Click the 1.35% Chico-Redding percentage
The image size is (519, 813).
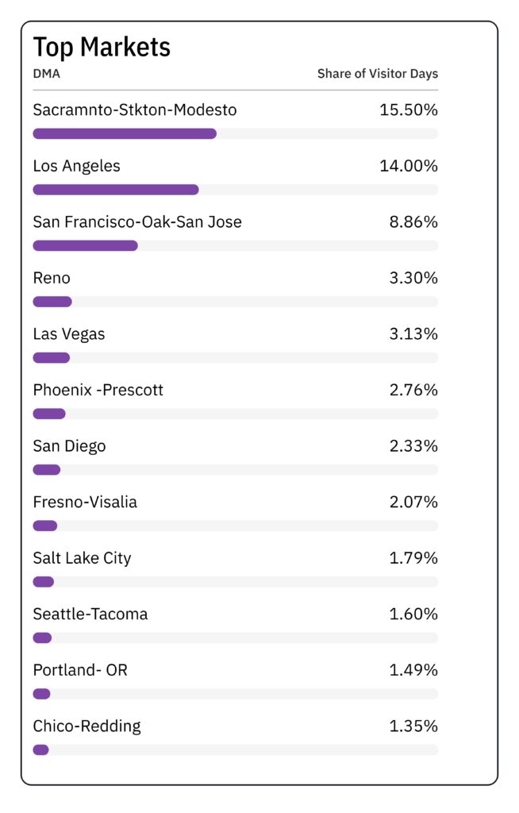(413, 726)
